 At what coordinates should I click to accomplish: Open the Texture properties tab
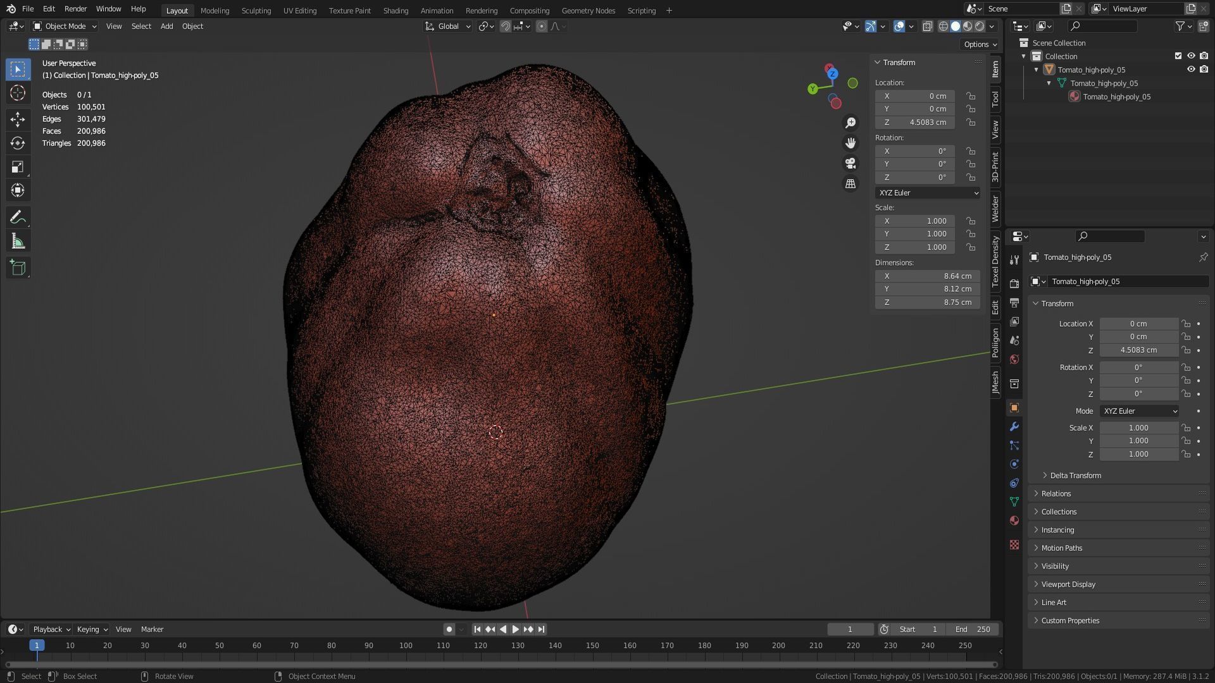1014,545
